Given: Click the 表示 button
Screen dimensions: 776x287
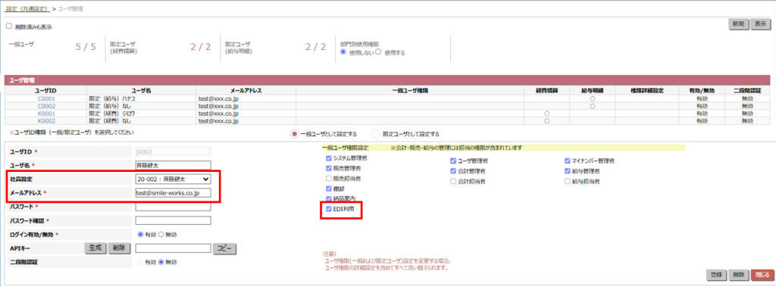Looking at the screenshot, I should click(x=760, y=25).
